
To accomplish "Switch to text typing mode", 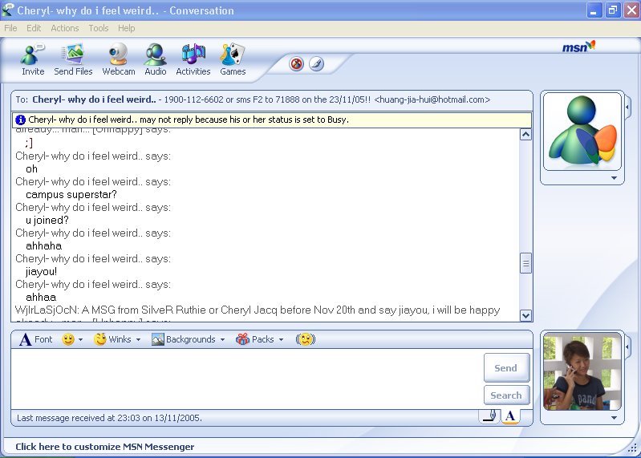I will click(x=510, y=416).
